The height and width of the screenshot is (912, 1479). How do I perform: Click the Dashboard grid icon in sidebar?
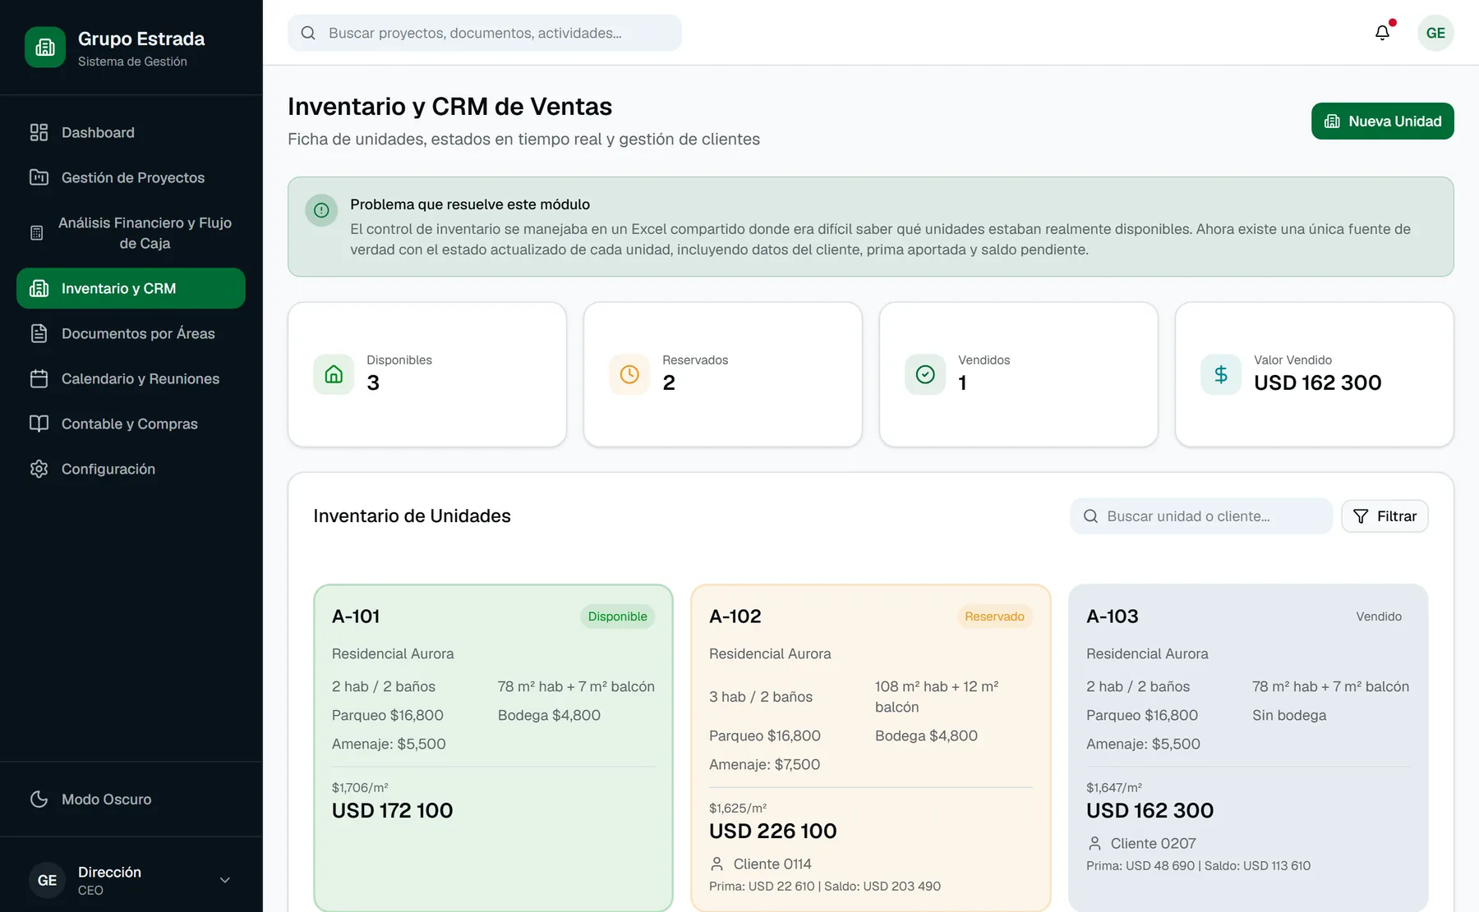(39, 132)
